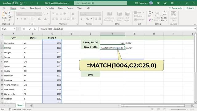Screen dimensions: 197x111
Task: Click the Name Box dropdown arrow
Action: (15, 29)
